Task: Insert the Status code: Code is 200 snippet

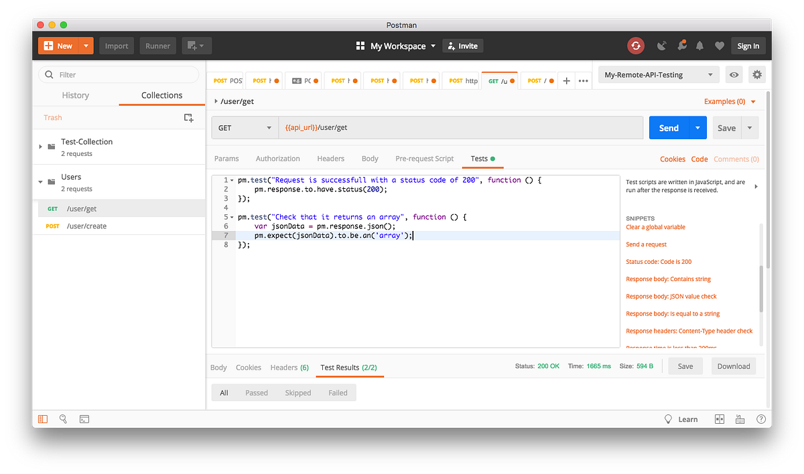Action: pyautogui.click(x=660, y=261)
